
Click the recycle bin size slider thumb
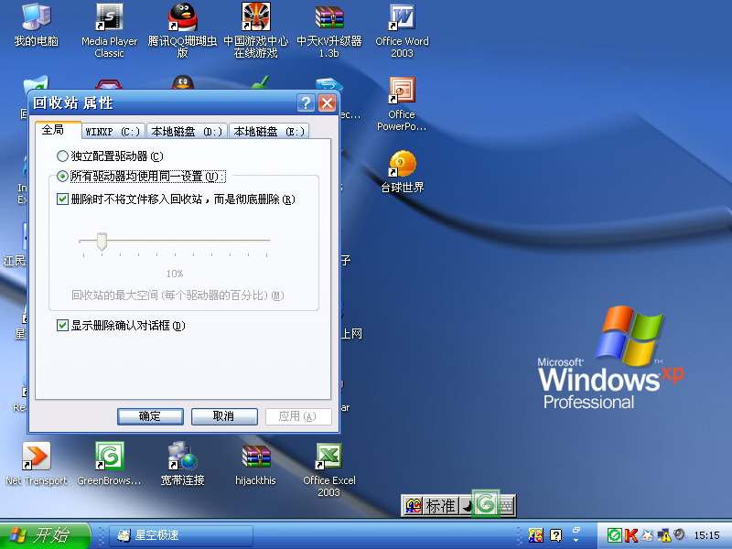coord(102,242)
